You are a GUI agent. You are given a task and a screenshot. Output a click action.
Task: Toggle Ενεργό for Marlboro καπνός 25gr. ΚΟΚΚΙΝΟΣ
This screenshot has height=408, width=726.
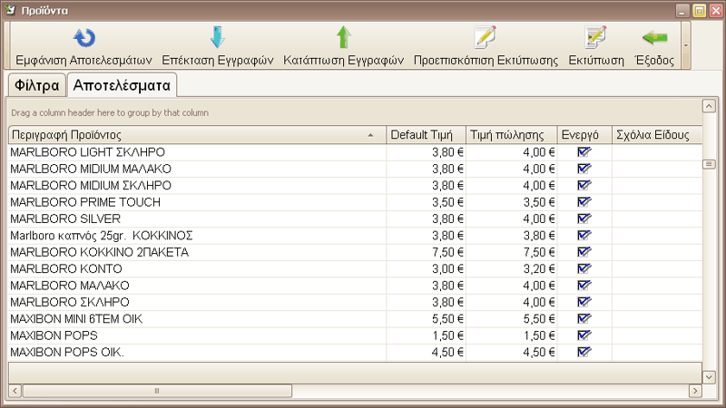coord(584,235)
